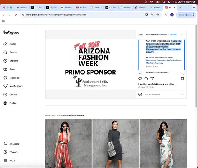Open the volume icon in menu bar

pos(158,2)
